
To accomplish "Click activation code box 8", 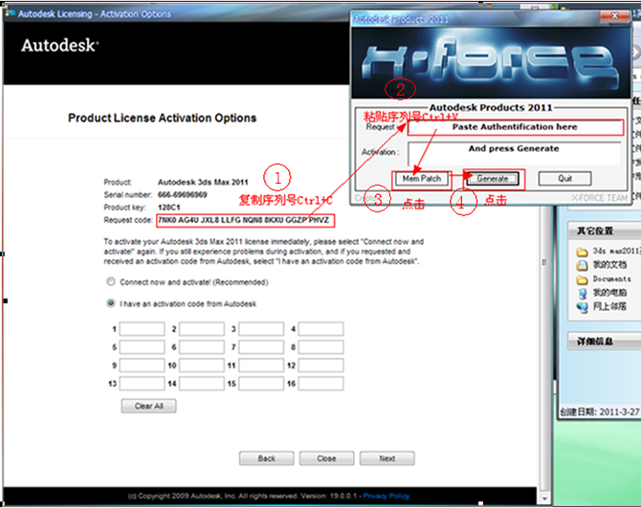I will (320, 347).
